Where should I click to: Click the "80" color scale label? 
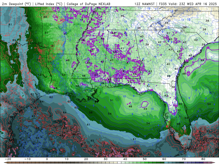tap(203, 159)
